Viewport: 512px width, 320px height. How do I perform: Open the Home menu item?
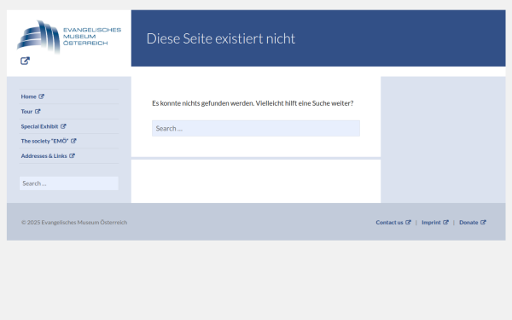pos(29,96)
